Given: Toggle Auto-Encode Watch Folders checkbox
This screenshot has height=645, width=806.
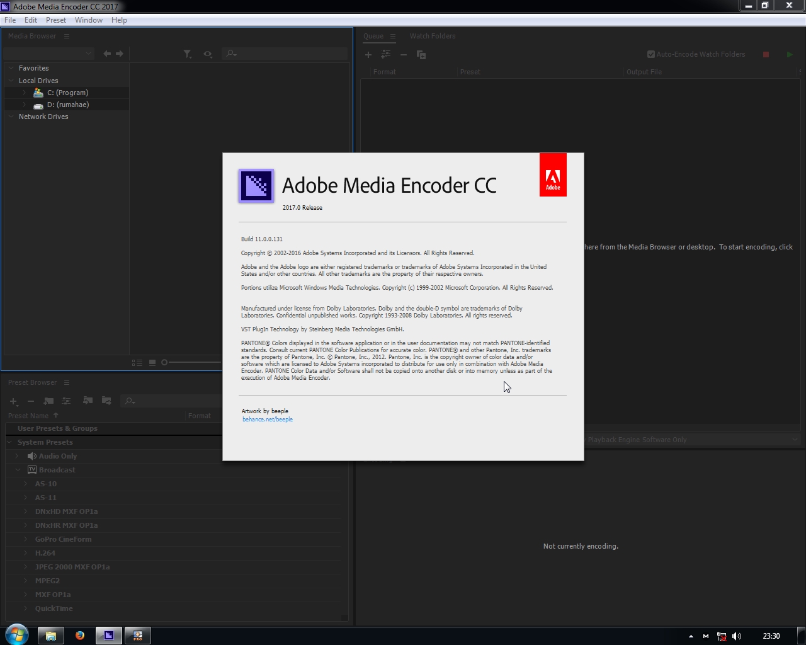Looking at the screenshot, I should [651, 54].
